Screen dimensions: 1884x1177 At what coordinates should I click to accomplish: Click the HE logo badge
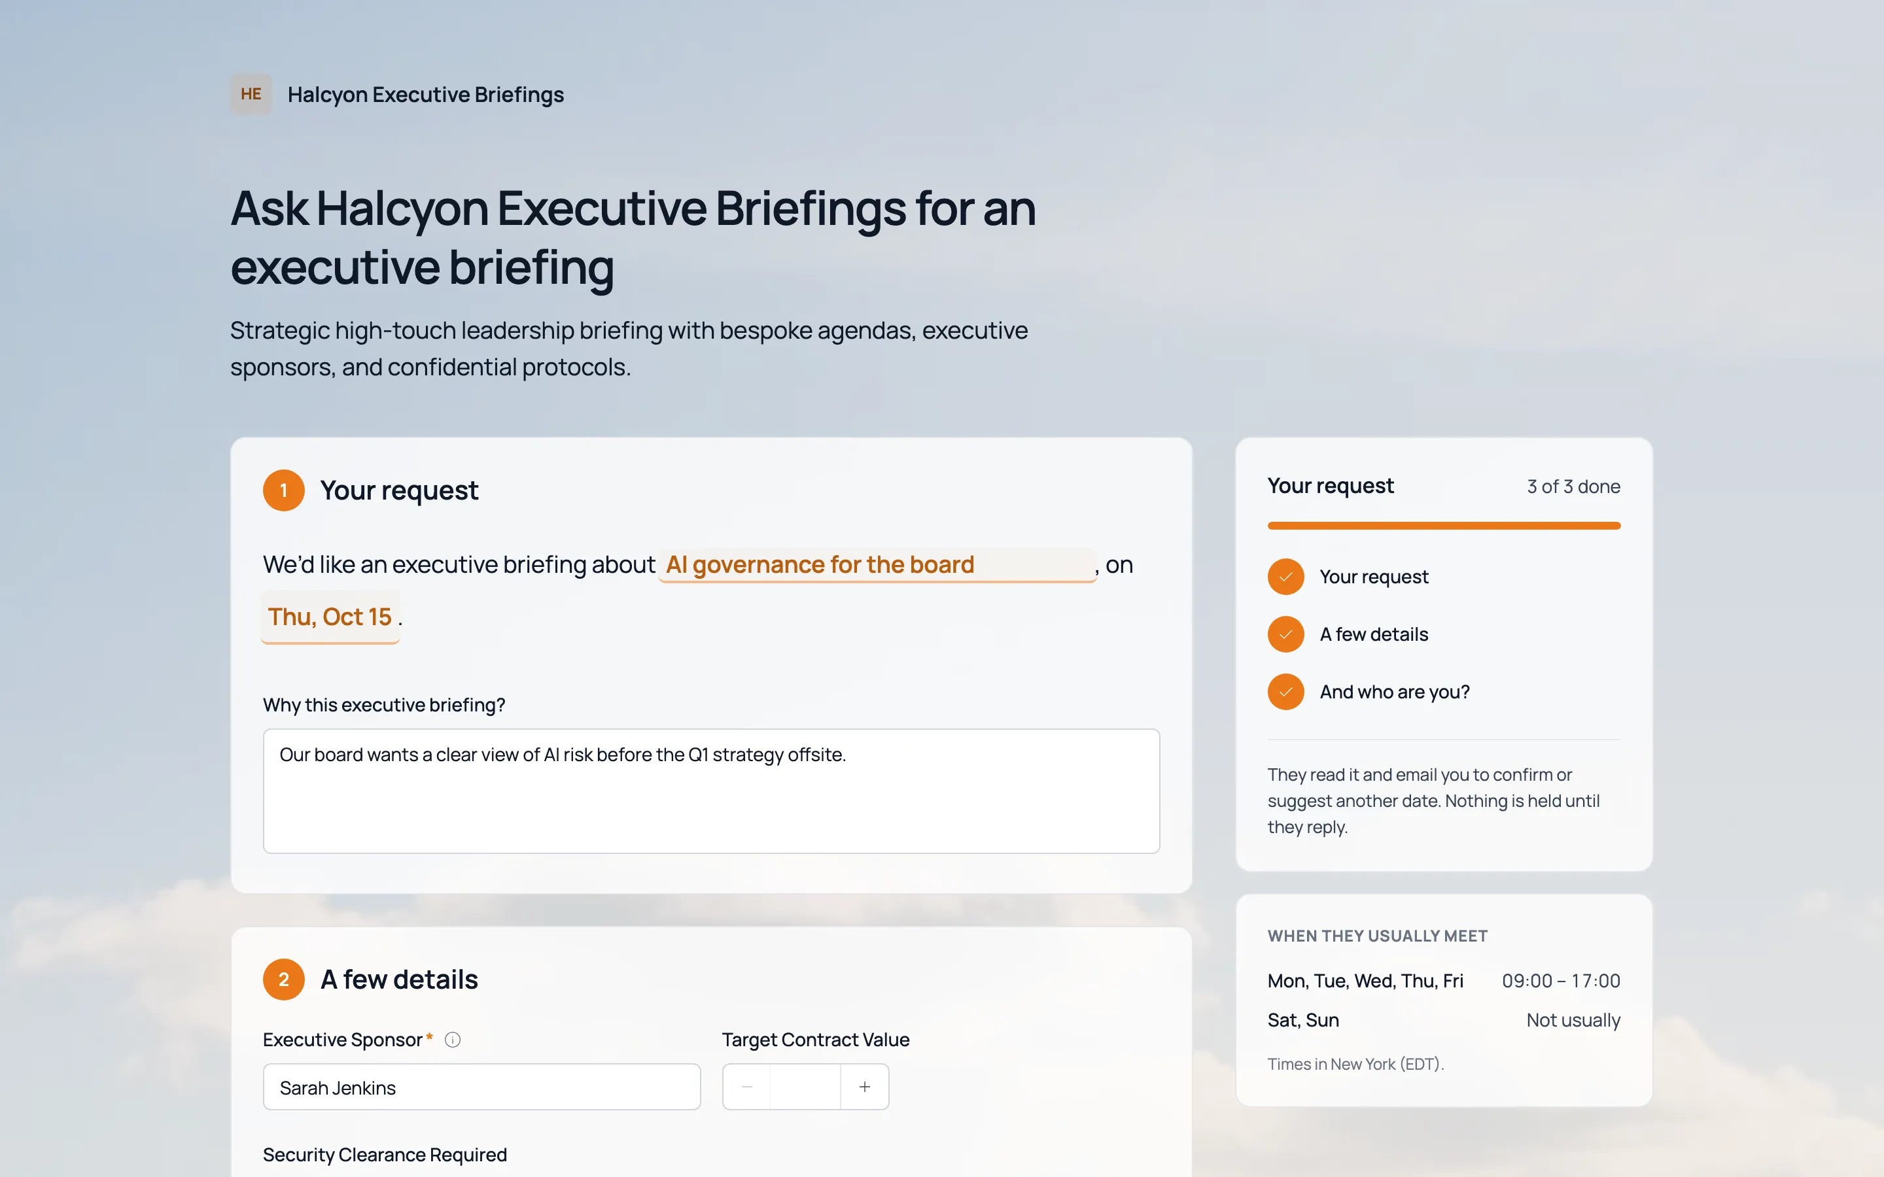click(x=251, y=94)
